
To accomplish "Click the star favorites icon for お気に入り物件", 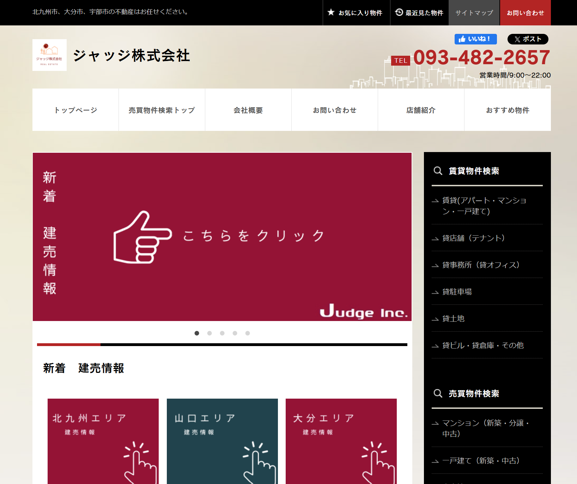I will pos(331,12).
